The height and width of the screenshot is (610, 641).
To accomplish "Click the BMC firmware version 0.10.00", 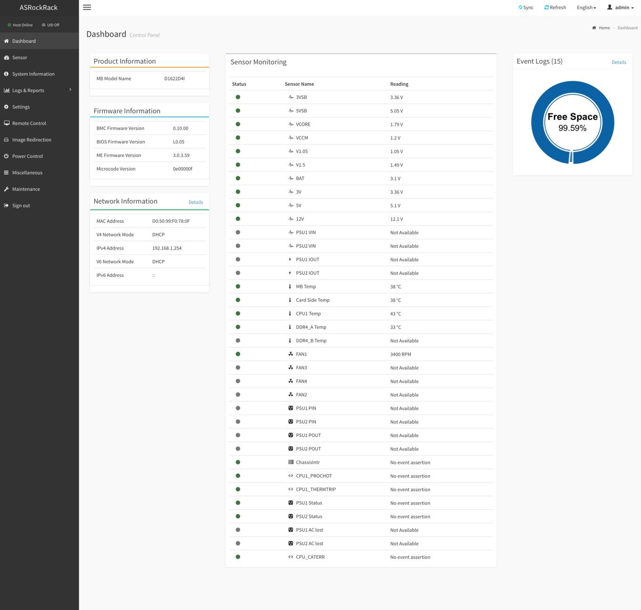I will [181, 128].
